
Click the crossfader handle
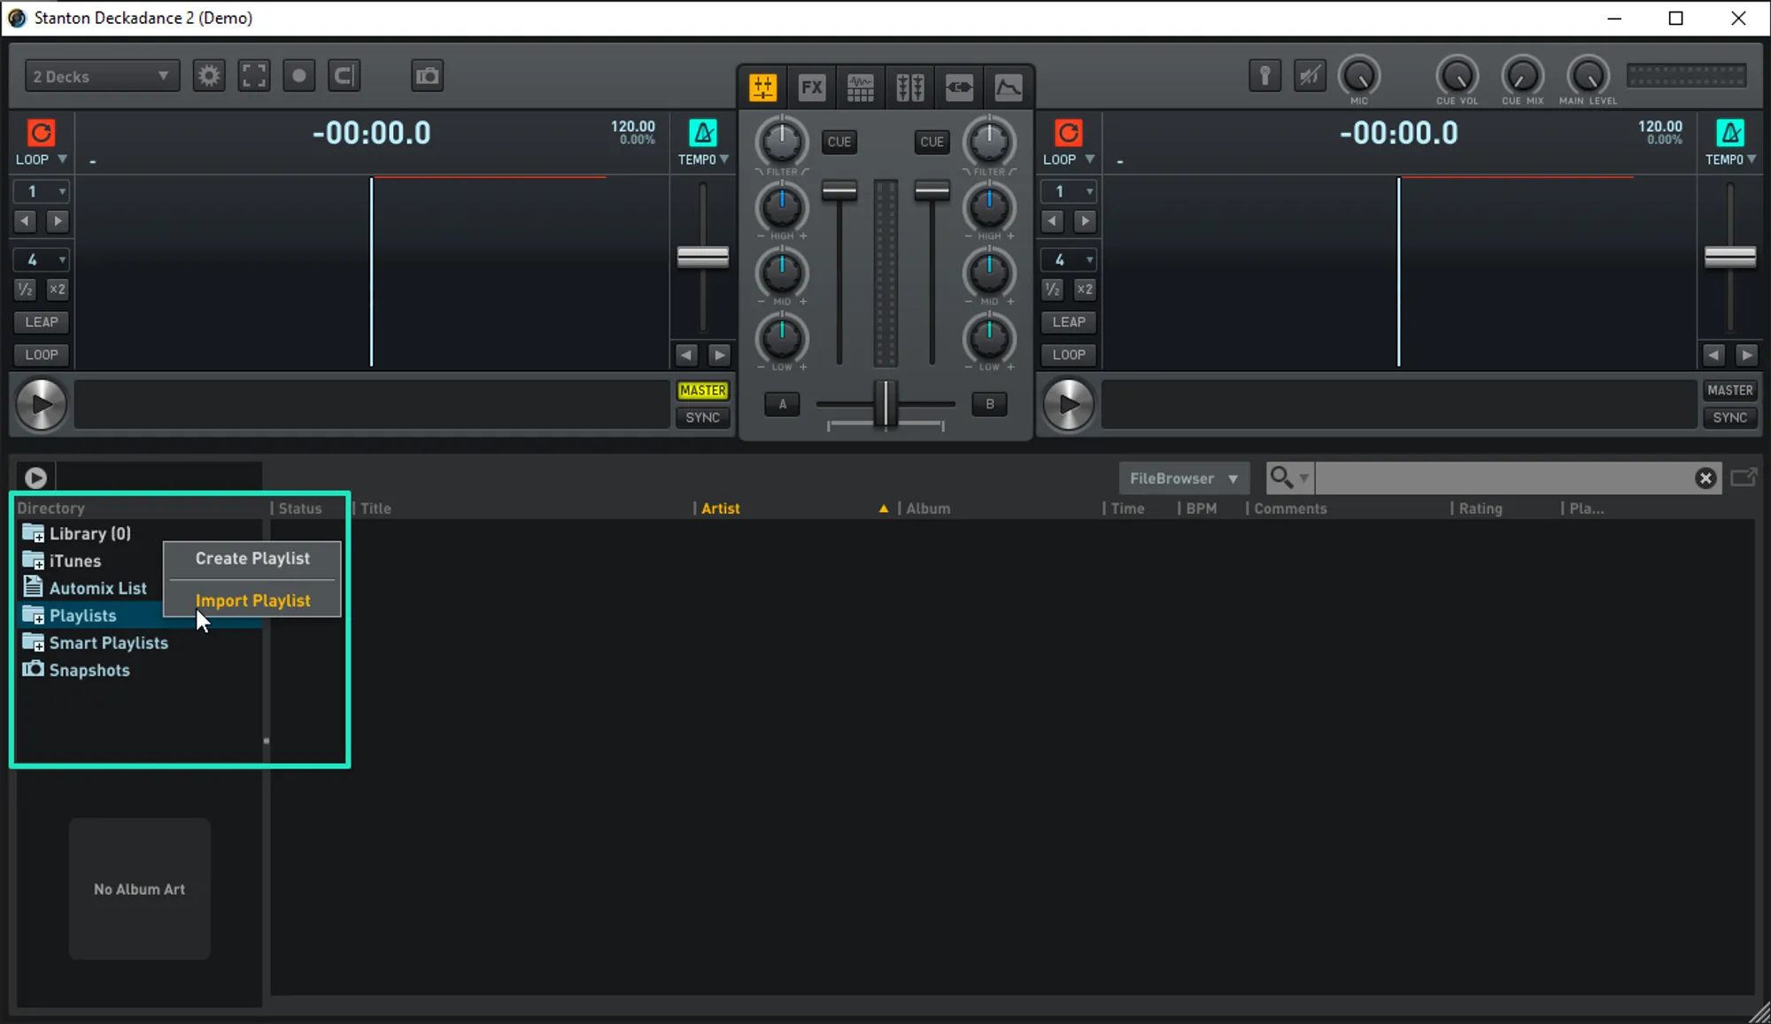coord(885,404)
